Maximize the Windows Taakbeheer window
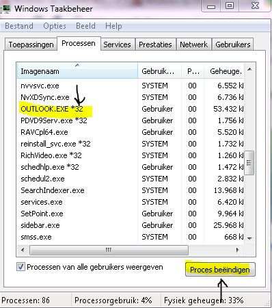This screenshot has width=272, height=308. coord(230,6)
